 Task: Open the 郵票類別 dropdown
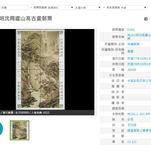[x=61, y=8]
